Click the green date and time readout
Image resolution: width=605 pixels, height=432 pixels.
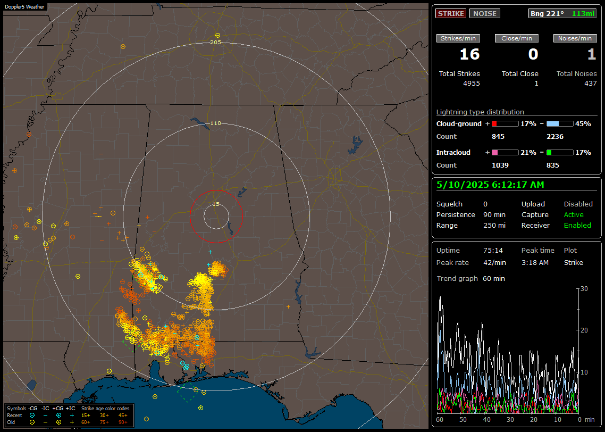tap(490, 185)
